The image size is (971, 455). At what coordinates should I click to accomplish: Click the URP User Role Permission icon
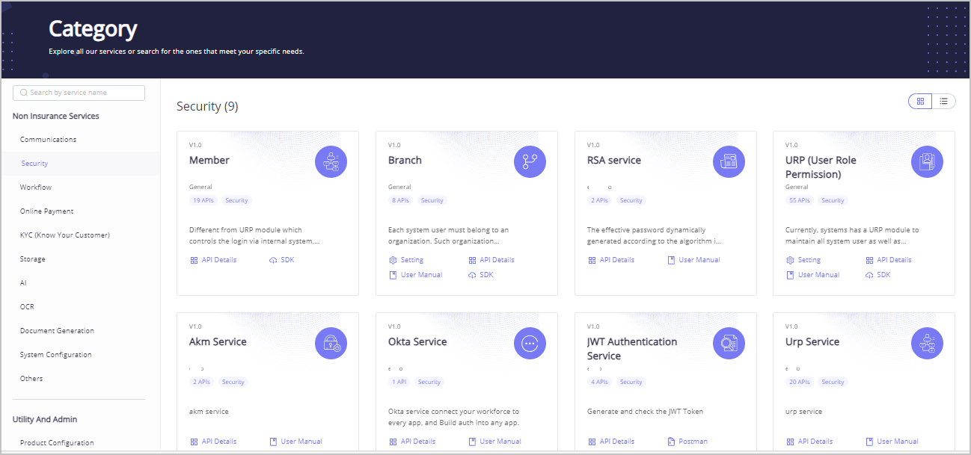point(927,161)
